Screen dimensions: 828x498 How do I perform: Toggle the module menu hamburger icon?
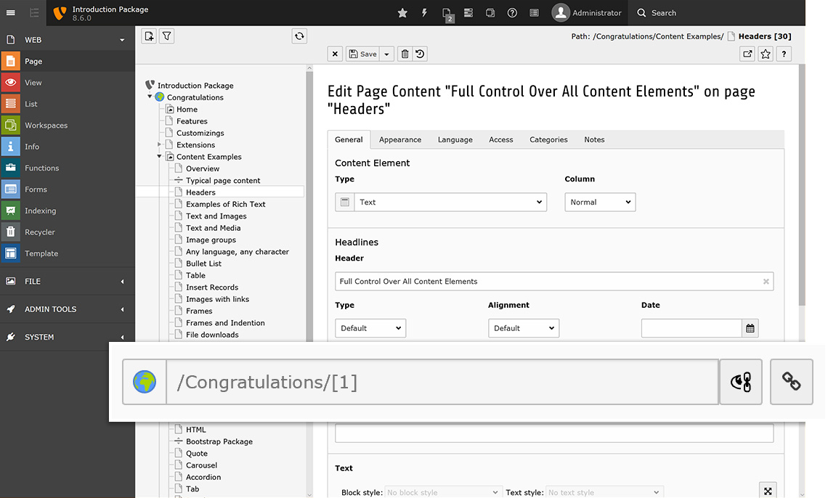[x=11, y=12]
